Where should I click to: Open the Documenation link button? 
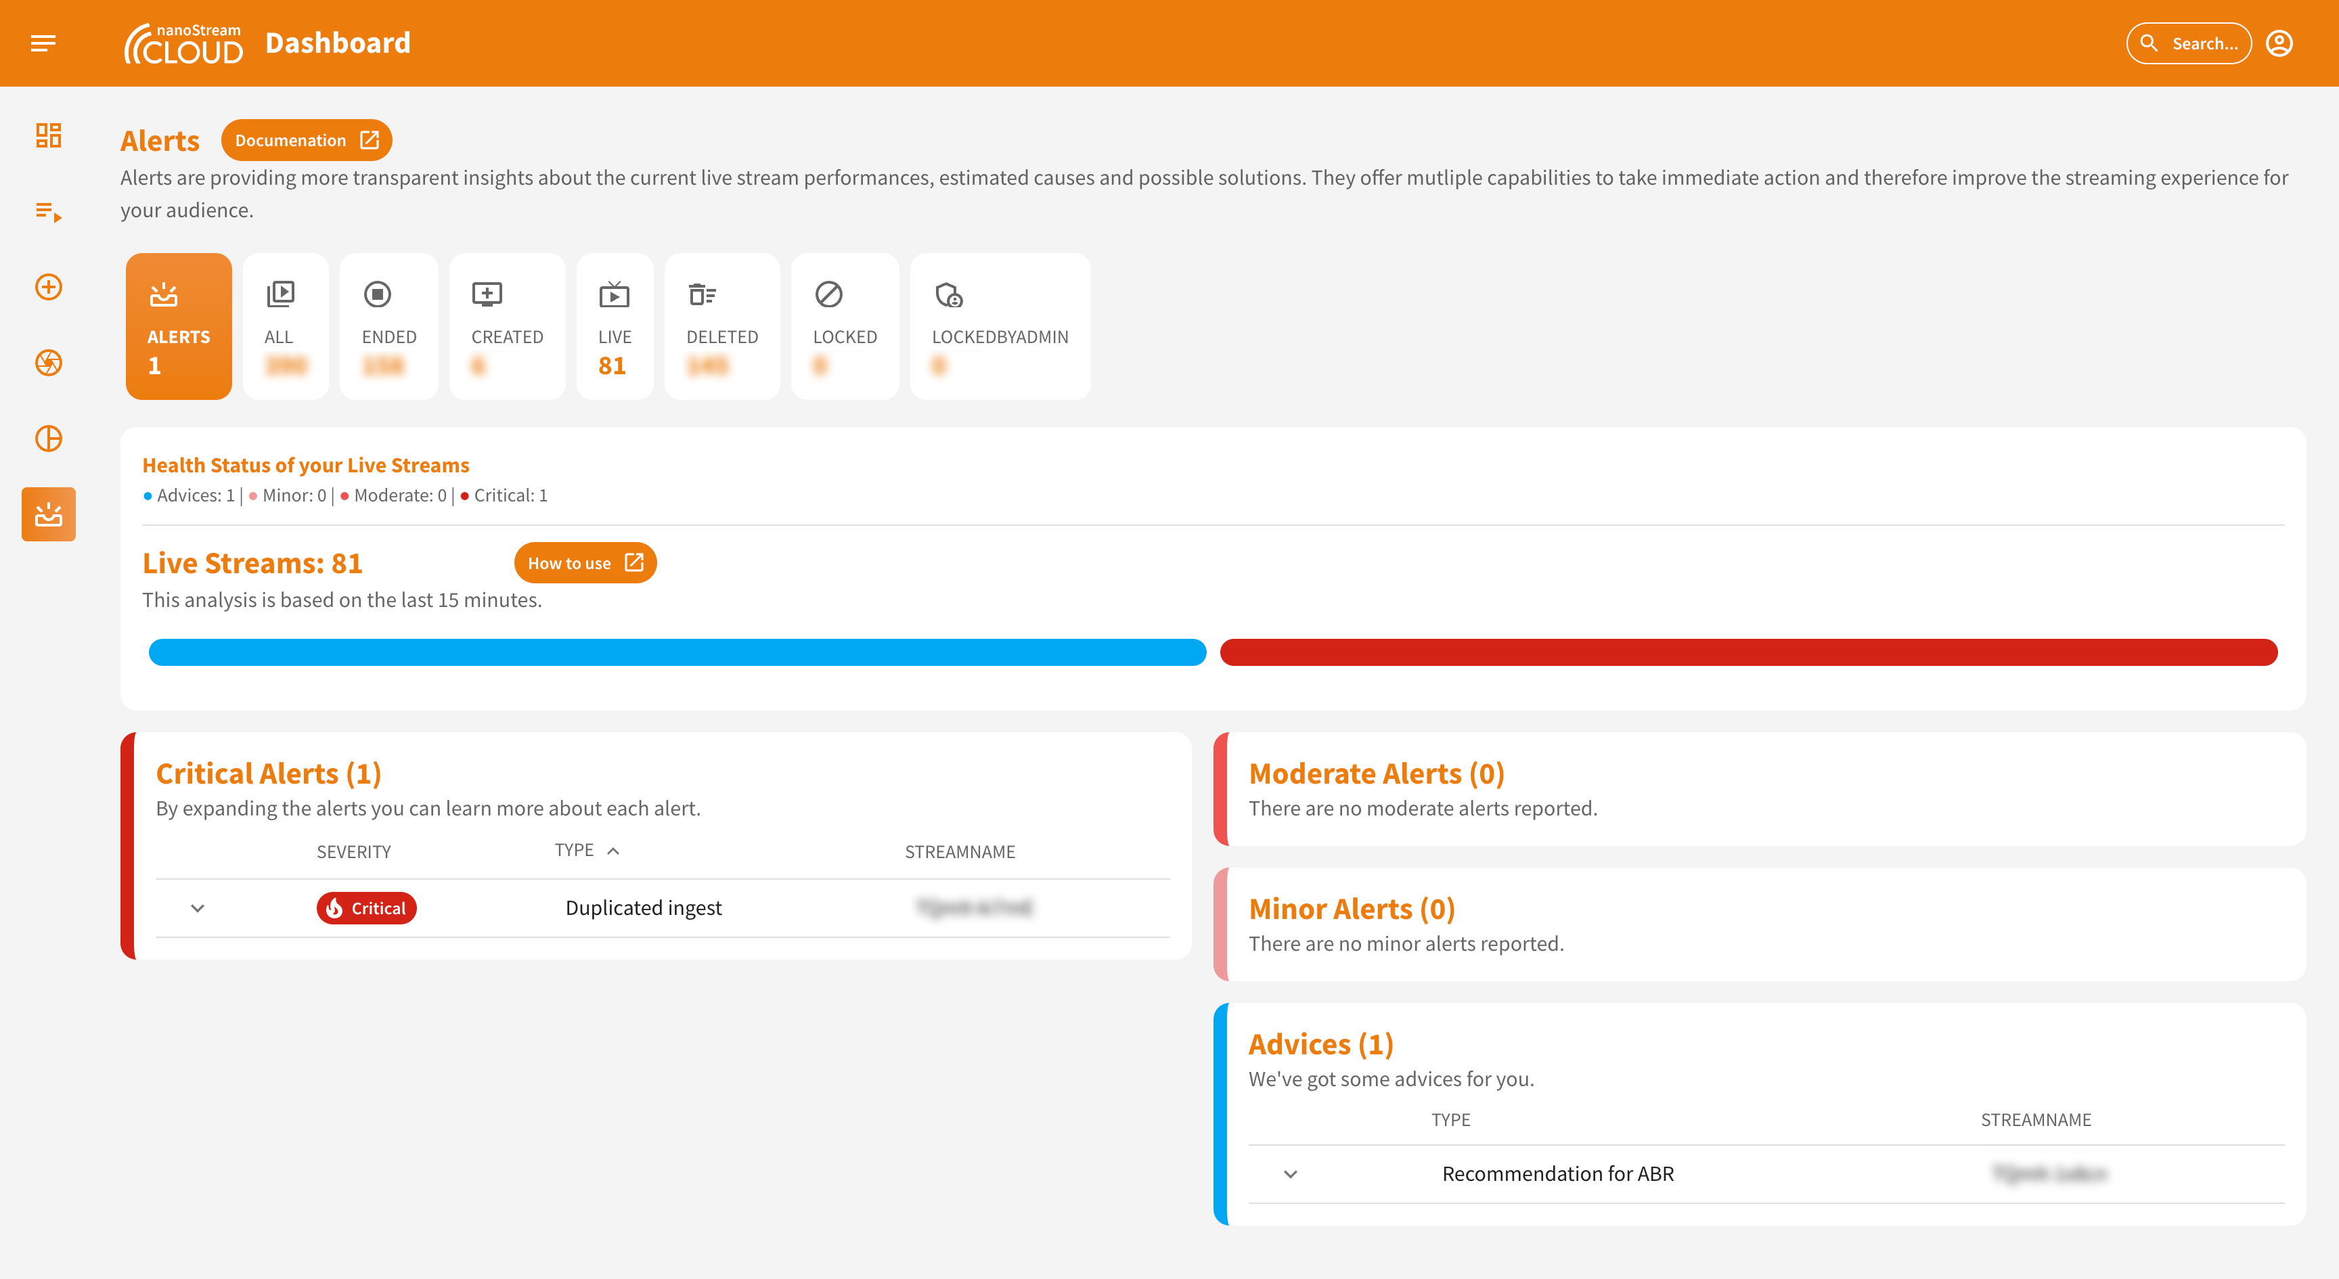point(306,140)
